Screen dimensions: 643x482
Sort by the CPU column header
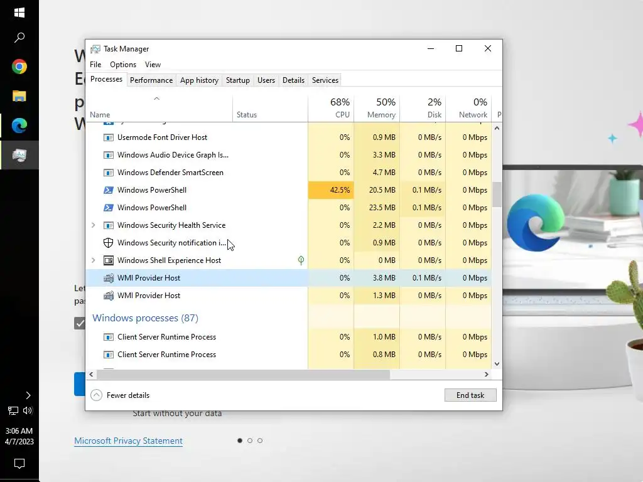(x=331, y=109)
